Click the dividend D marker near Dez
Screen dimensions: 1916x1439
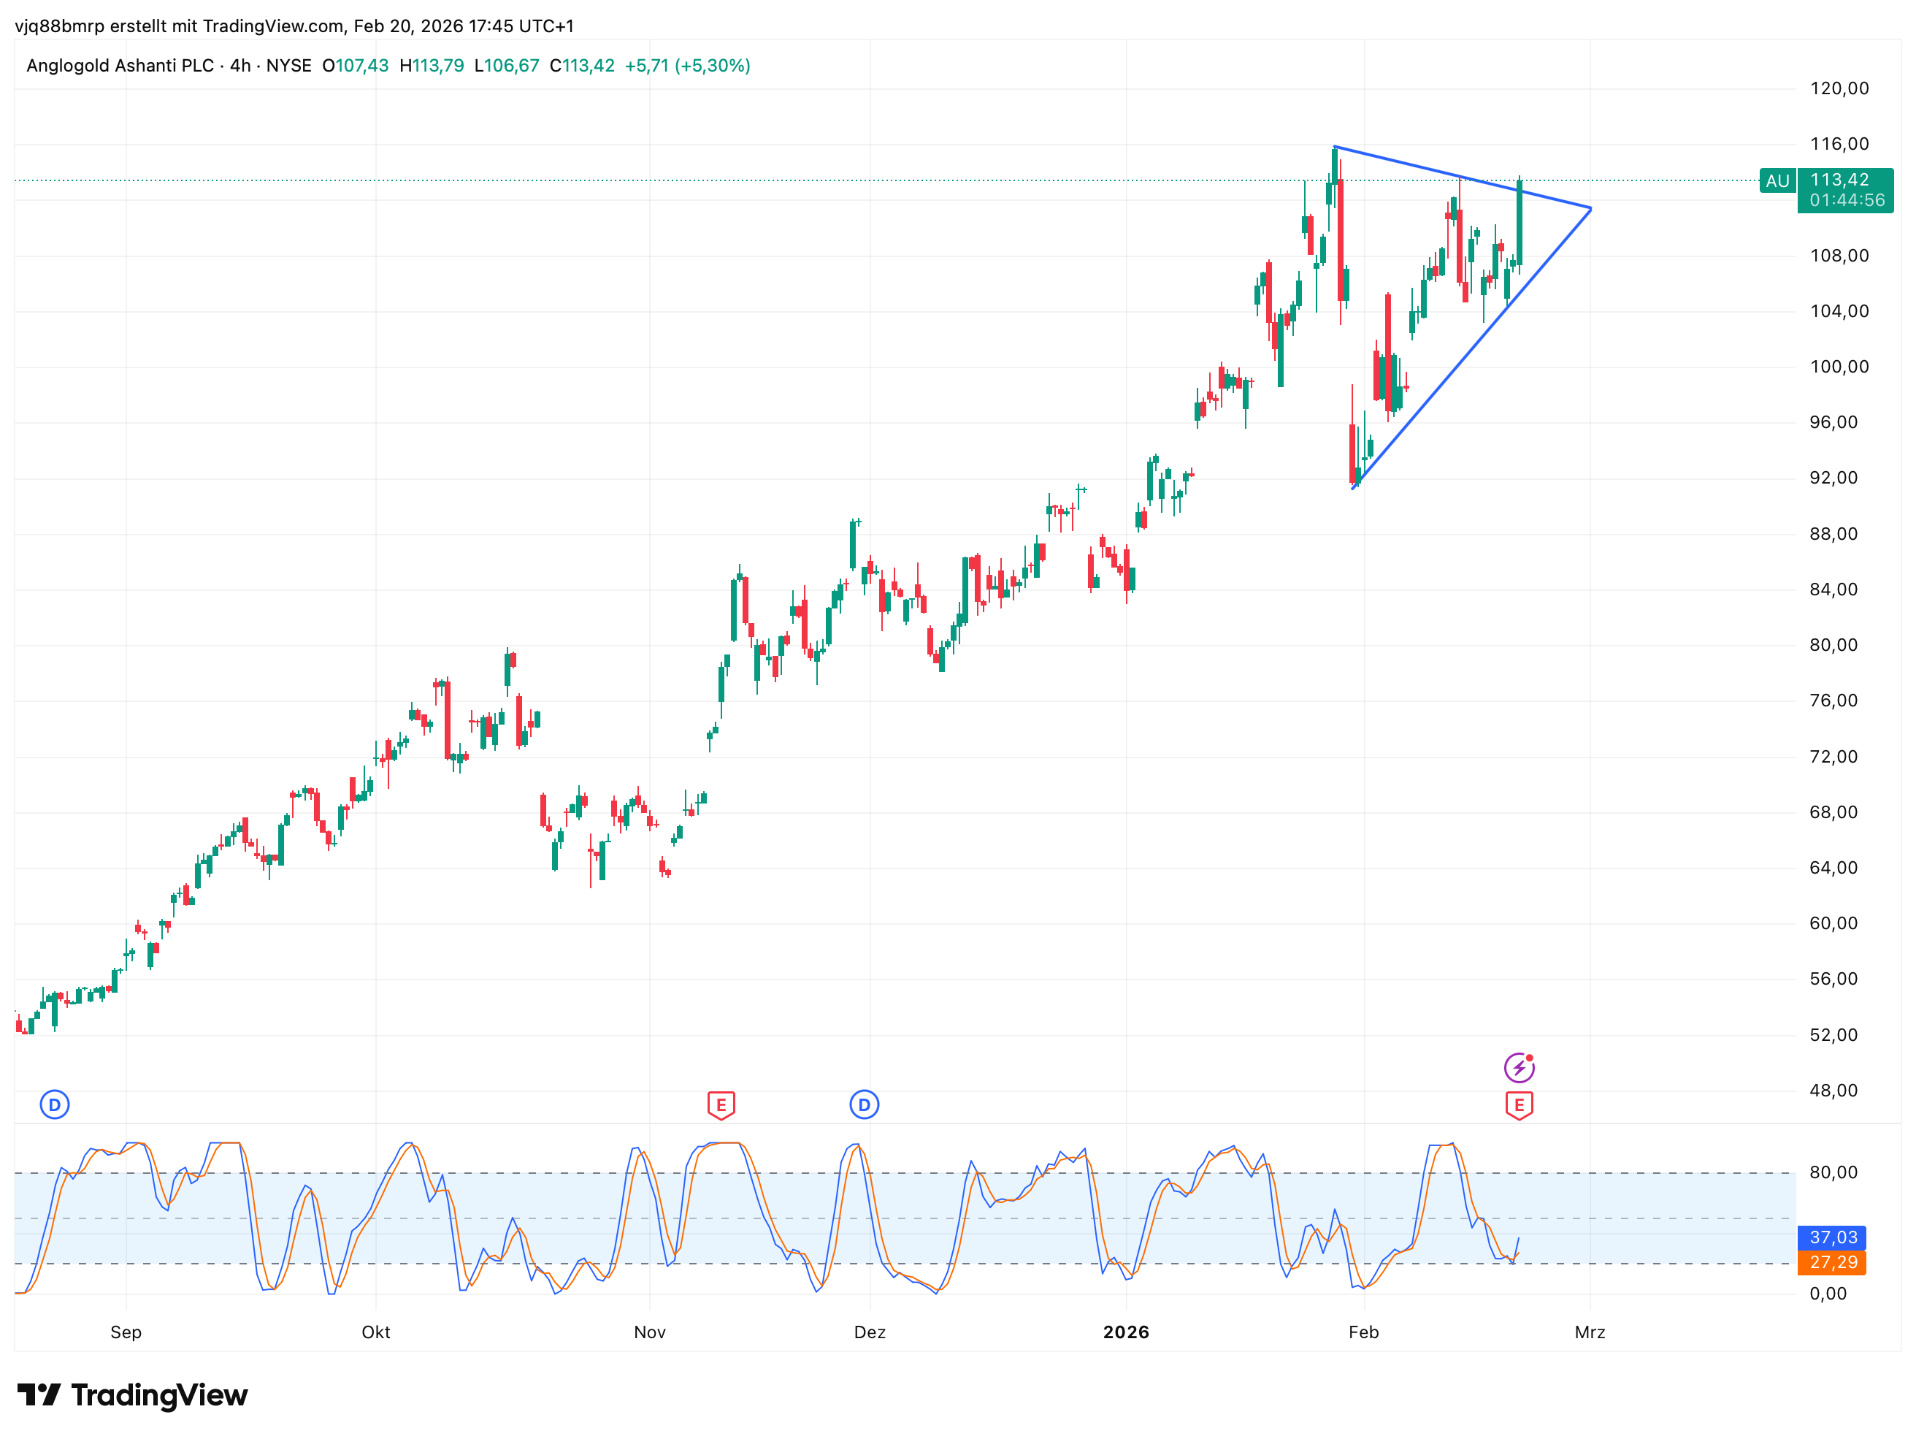(x=864, y=1104)
